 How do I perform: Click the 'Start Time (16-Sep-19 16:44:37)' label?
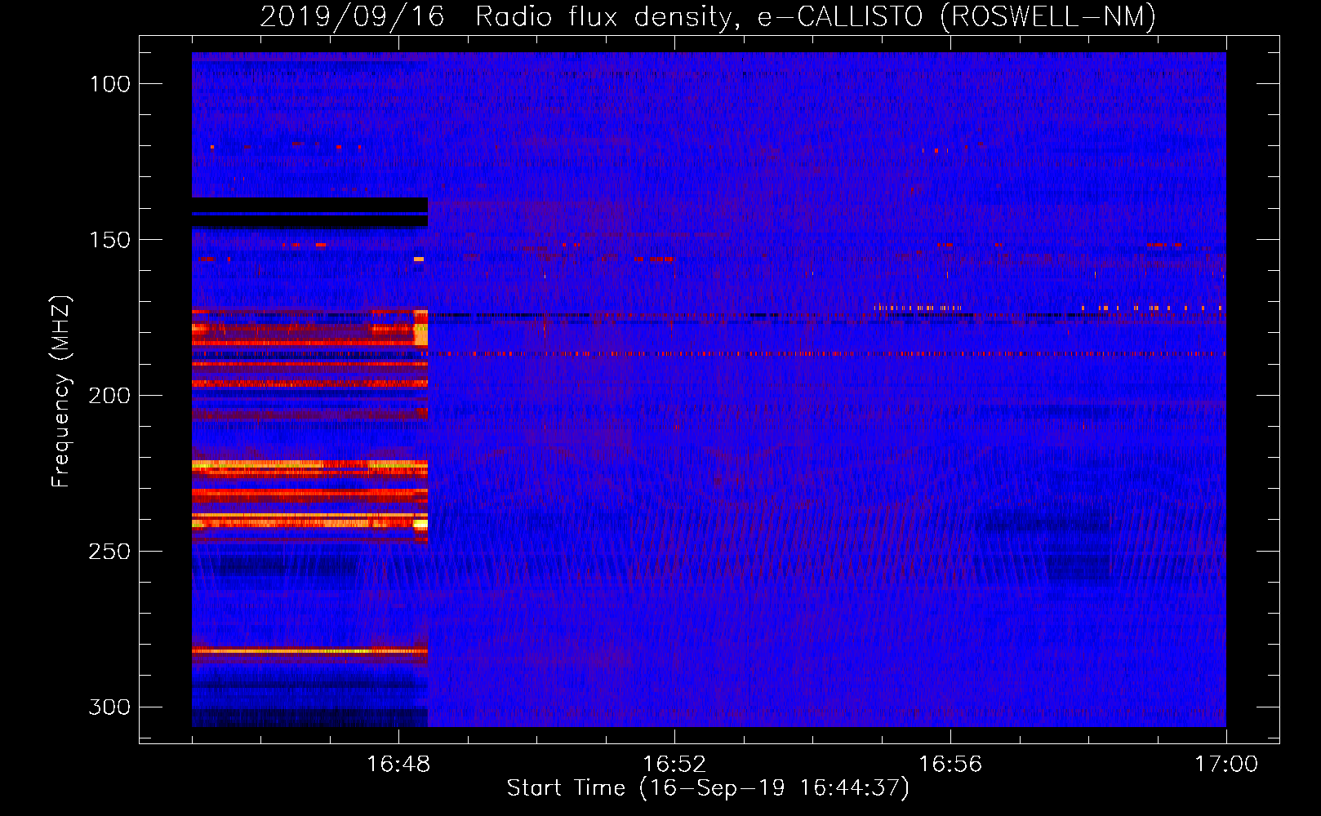[x=708, y=788]
